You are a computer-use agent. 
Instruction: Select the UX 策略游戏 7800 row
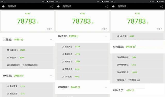(x=82, y=62)
